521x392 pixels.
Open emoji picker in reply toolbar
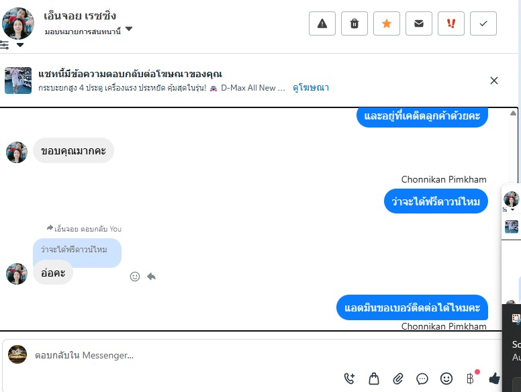click(446, 379)
